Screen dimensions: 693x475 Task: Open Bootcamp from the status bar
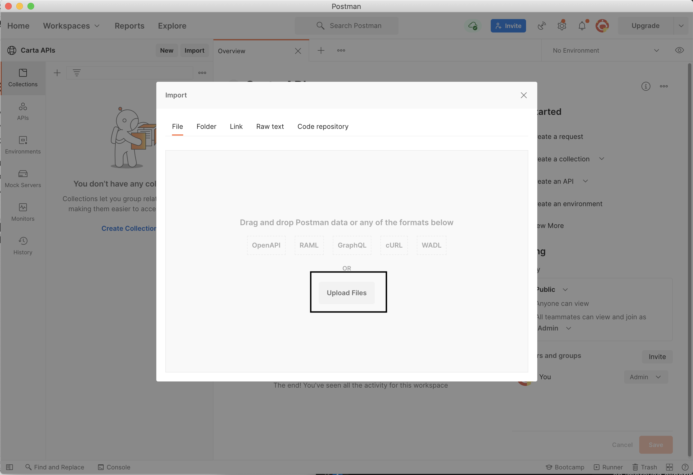(565, 467)
